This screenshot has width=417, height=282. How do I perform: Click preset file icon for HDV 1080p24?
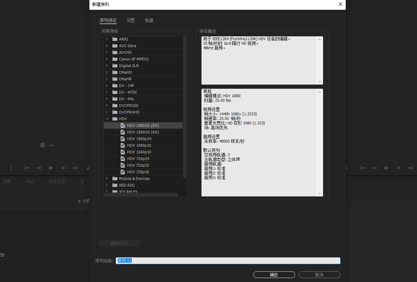pyautogui.click(x=122, y=139)
